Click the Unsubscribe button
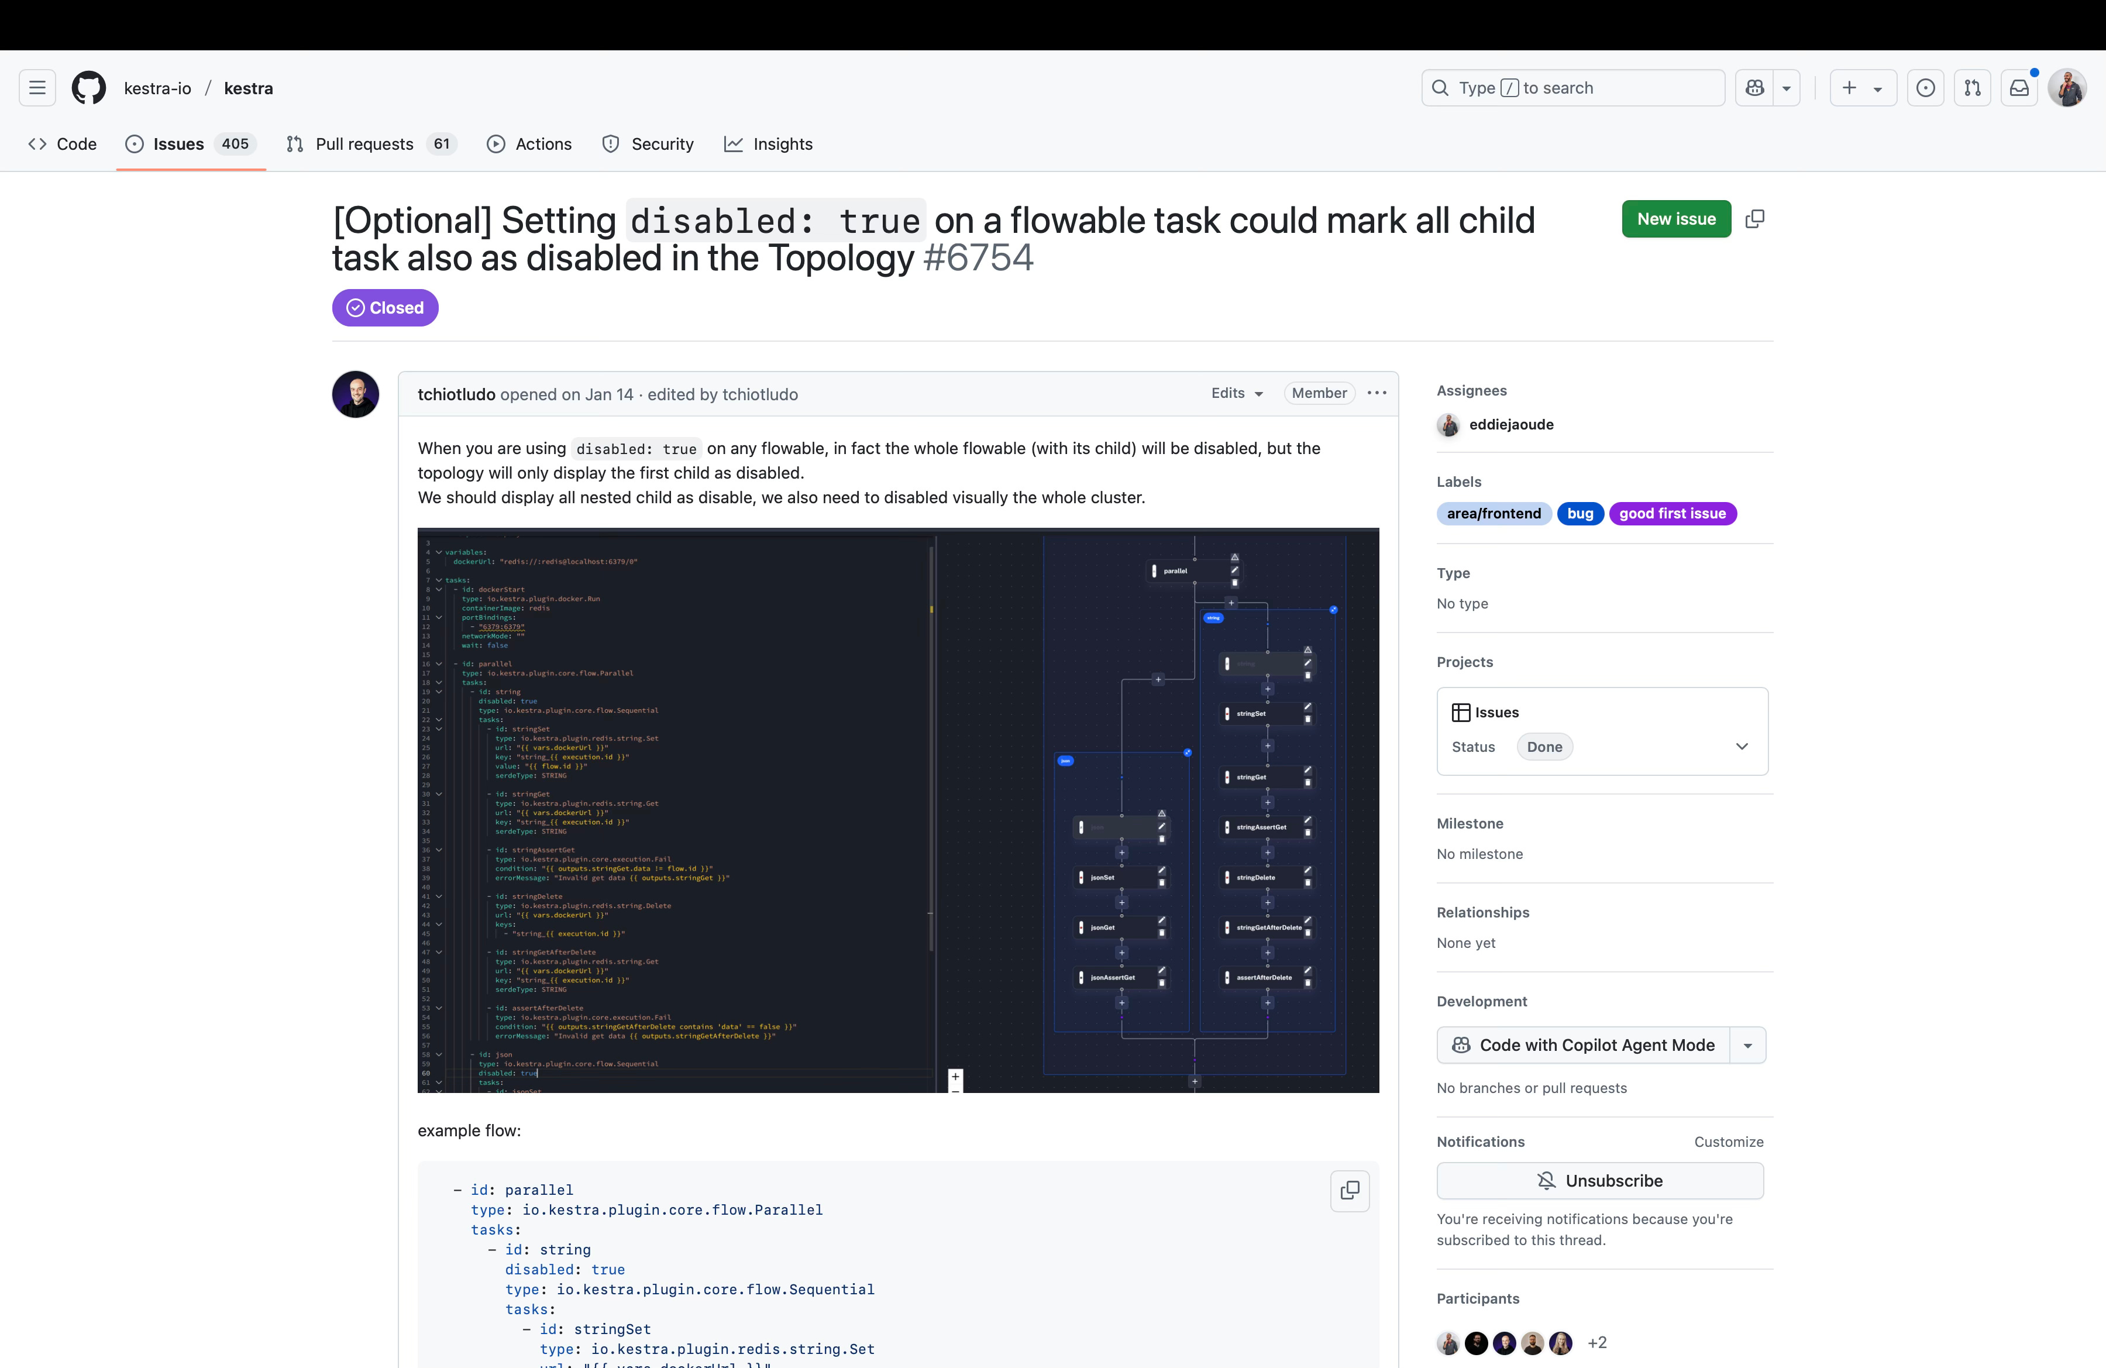The height and width of the screenshot is (1368, 2106). click(x=1600, y=1180)
